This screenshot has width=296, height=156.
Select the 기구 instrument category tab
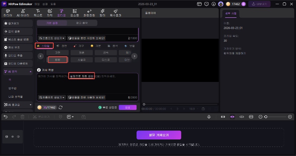click(x=79, y=46)
